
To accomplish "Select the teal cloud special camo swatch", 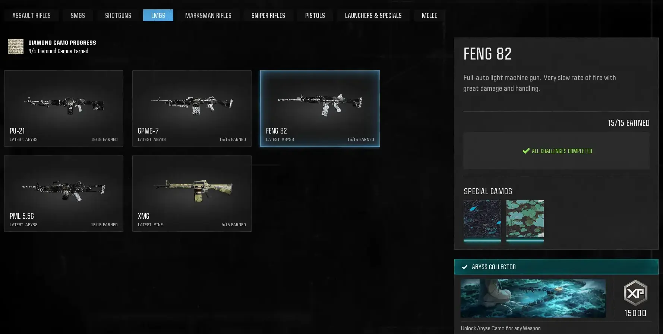I will tap(525, 219).
